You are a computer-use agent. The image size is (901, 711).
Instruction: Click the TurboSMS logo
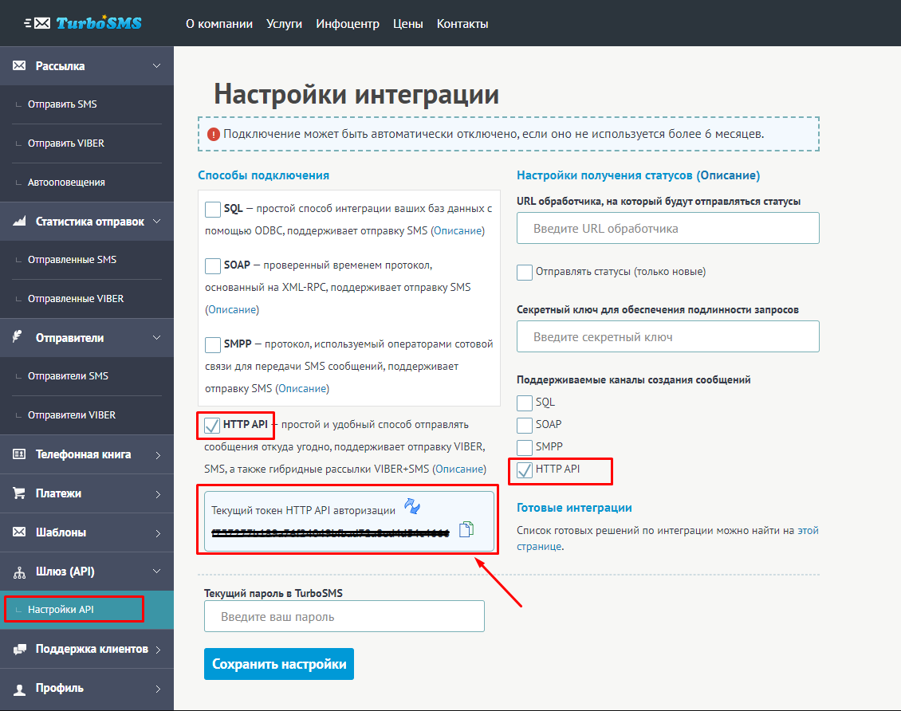click(89, 22)
